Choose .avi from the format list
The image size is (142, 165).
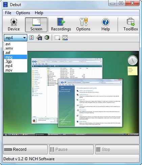(16, 44)
